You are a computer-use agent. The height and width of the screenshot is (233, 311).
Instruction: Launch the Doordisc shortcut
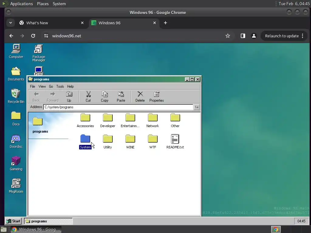[x=16, y=141]
